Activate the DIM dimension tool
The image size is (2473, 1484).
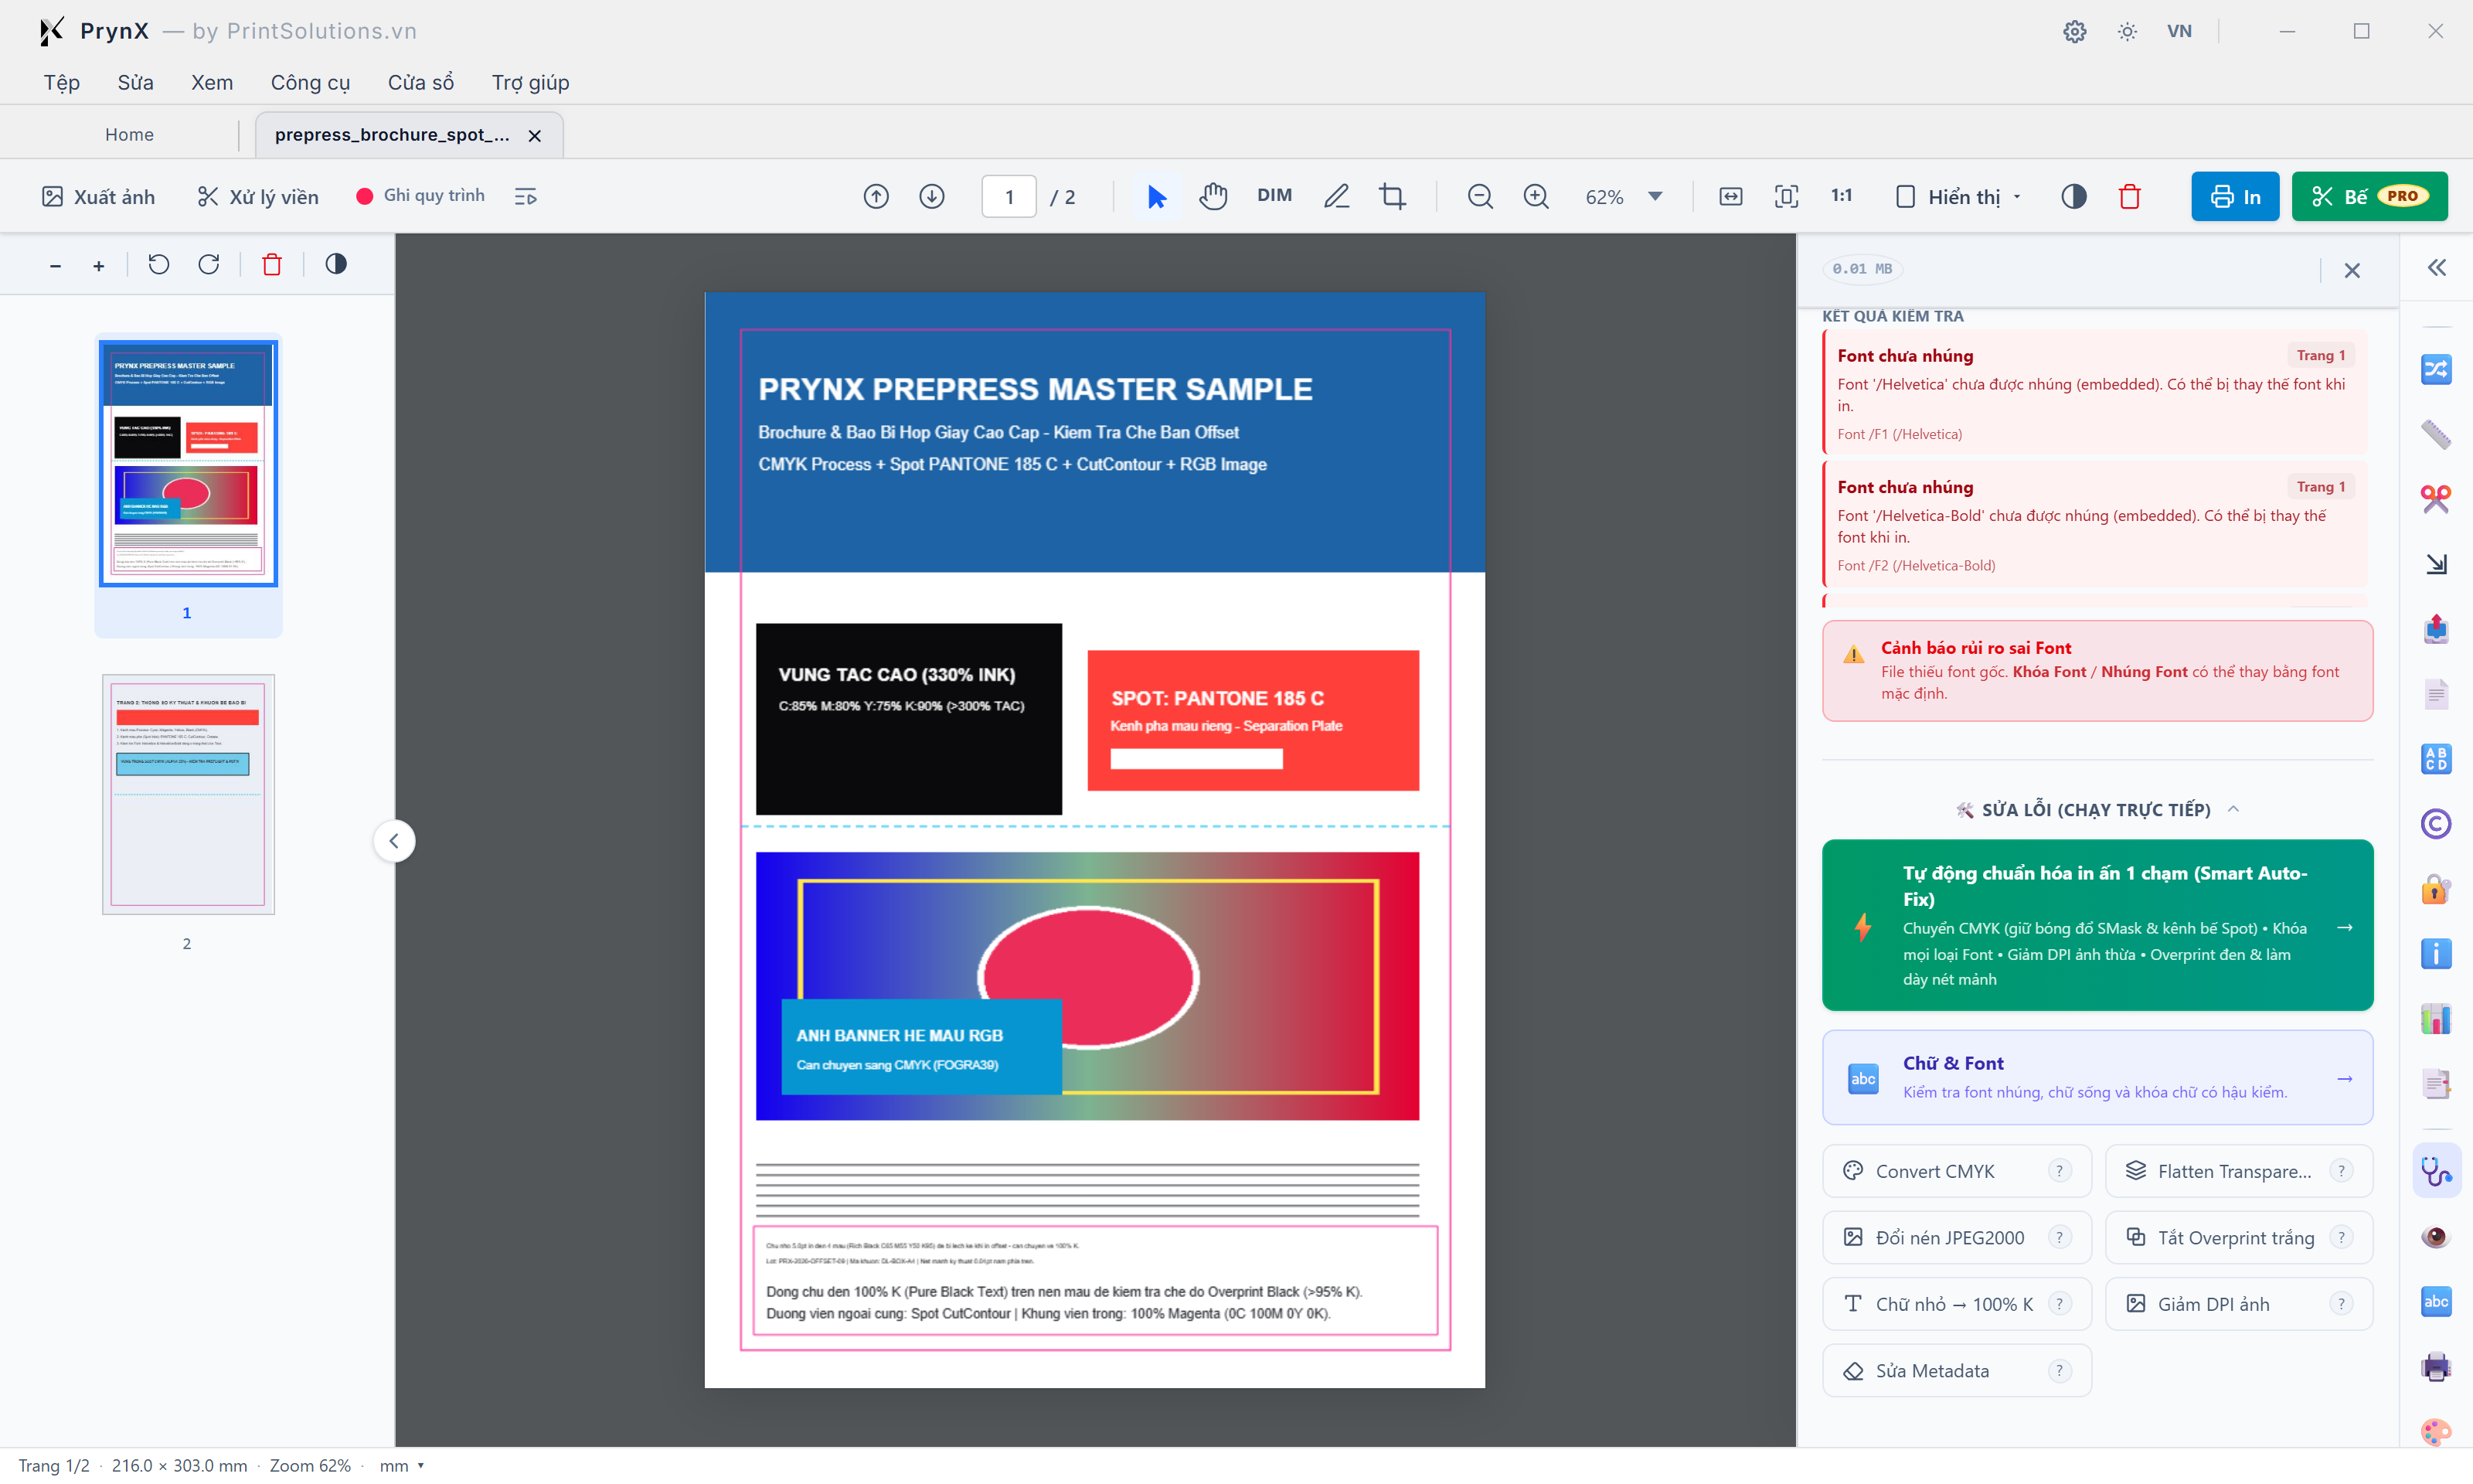coord(1274,195)
